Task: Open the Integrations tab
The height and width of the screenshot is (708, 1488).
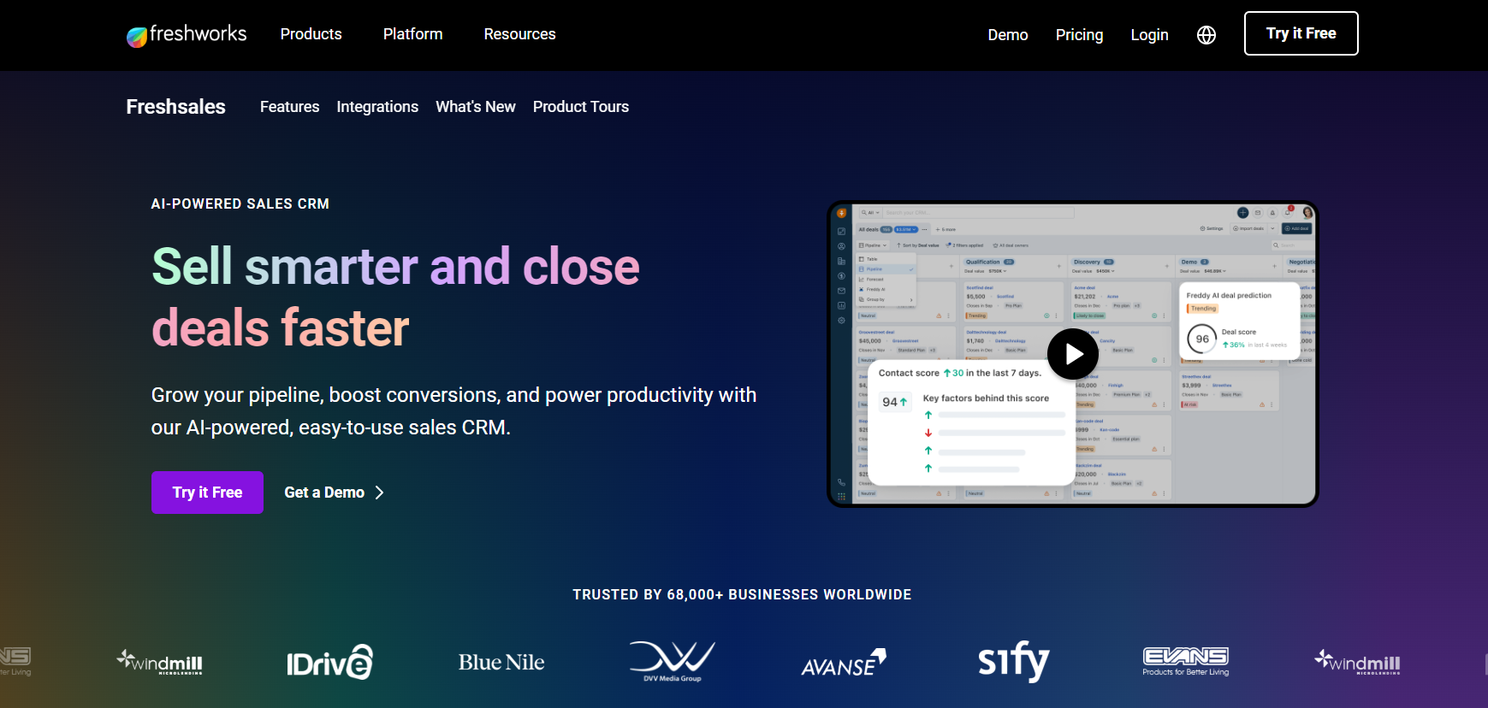Action: pyautogui.click(x=377, y=107)
